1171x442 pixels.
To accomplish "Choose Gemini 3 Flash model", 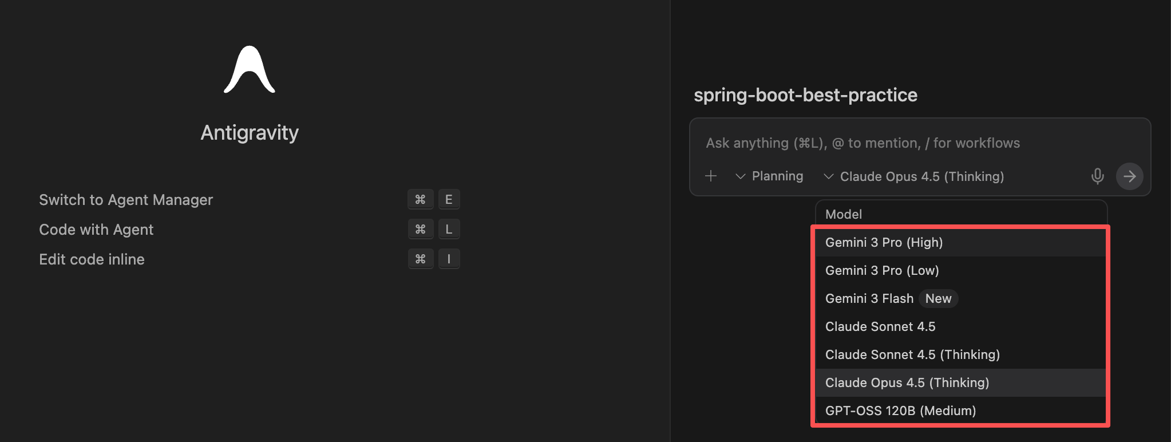I will tap(869, 298).
